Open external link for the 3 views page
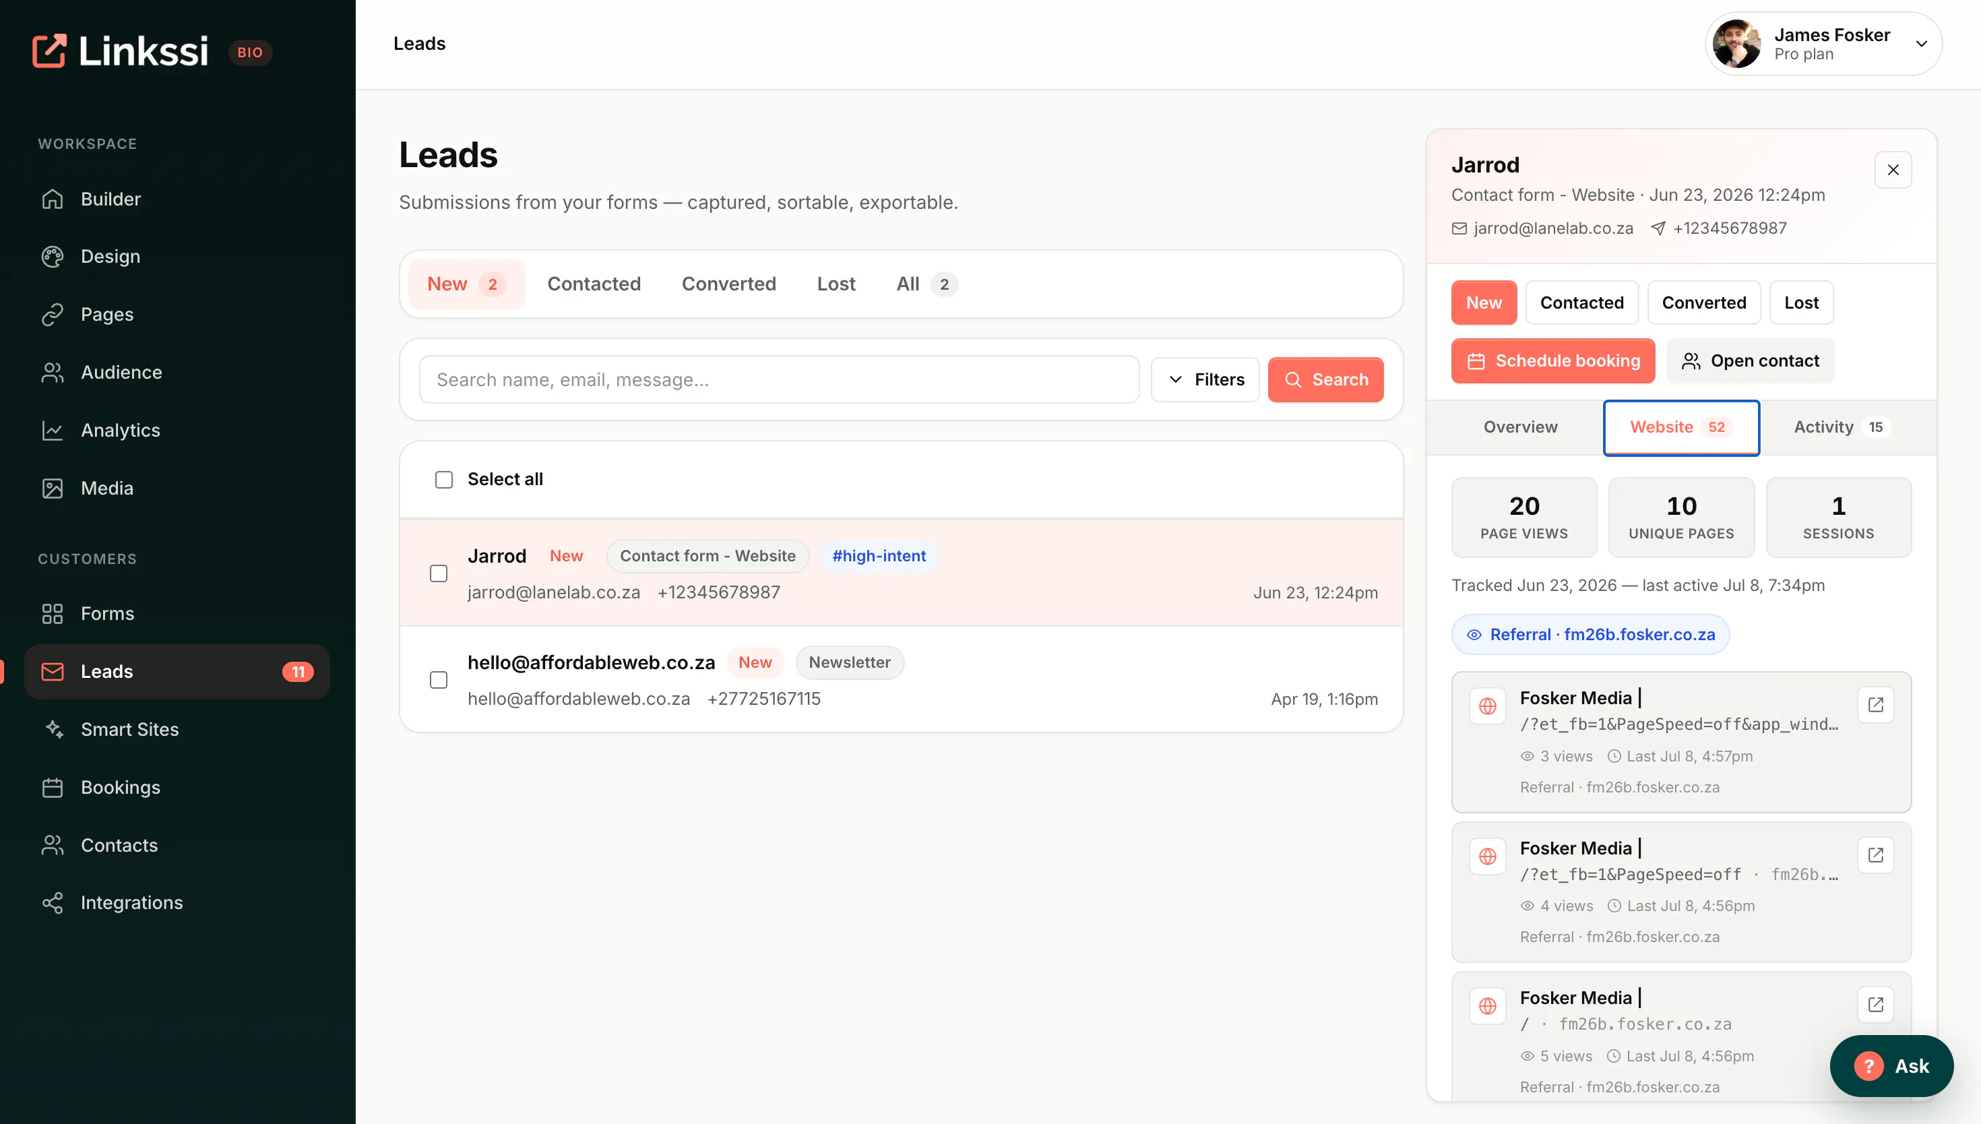Image resolution: width=1981 pixels, height=1124 pixels. [x=1875, y=705]
